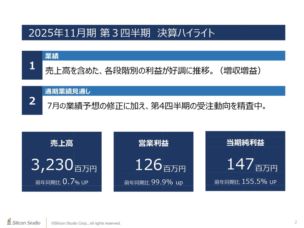The width and height of the screenshot is (304, 228).
Task: Click the 3,230 revenue figure
Action: [52, 165]
